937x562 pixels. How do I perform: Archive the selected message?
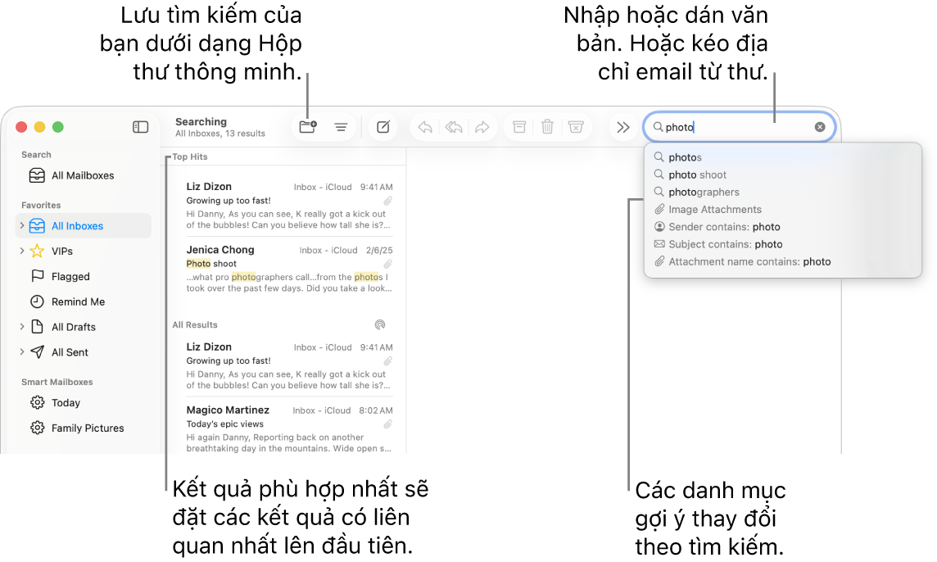point(519,127)
